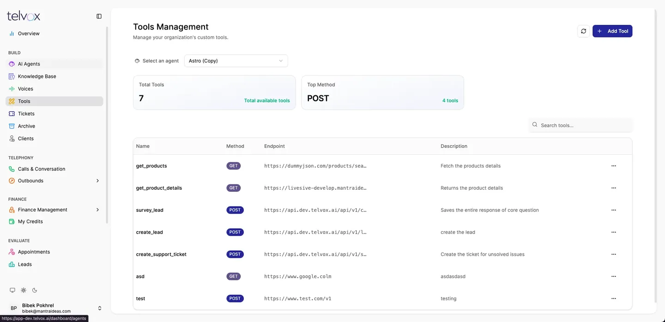Click the Voices sidebar label
The width and height of the screenshot is (665, 322).
pos(25,89)
